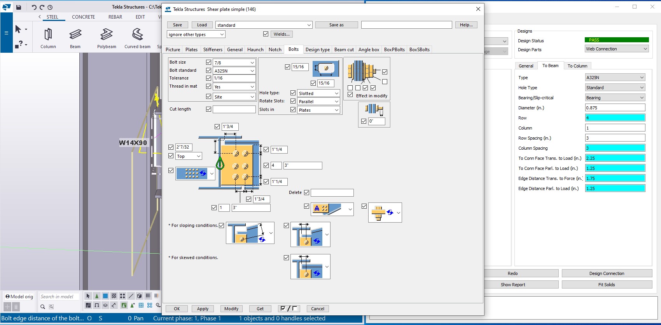Switch to the Stiffeners tab

213,50
